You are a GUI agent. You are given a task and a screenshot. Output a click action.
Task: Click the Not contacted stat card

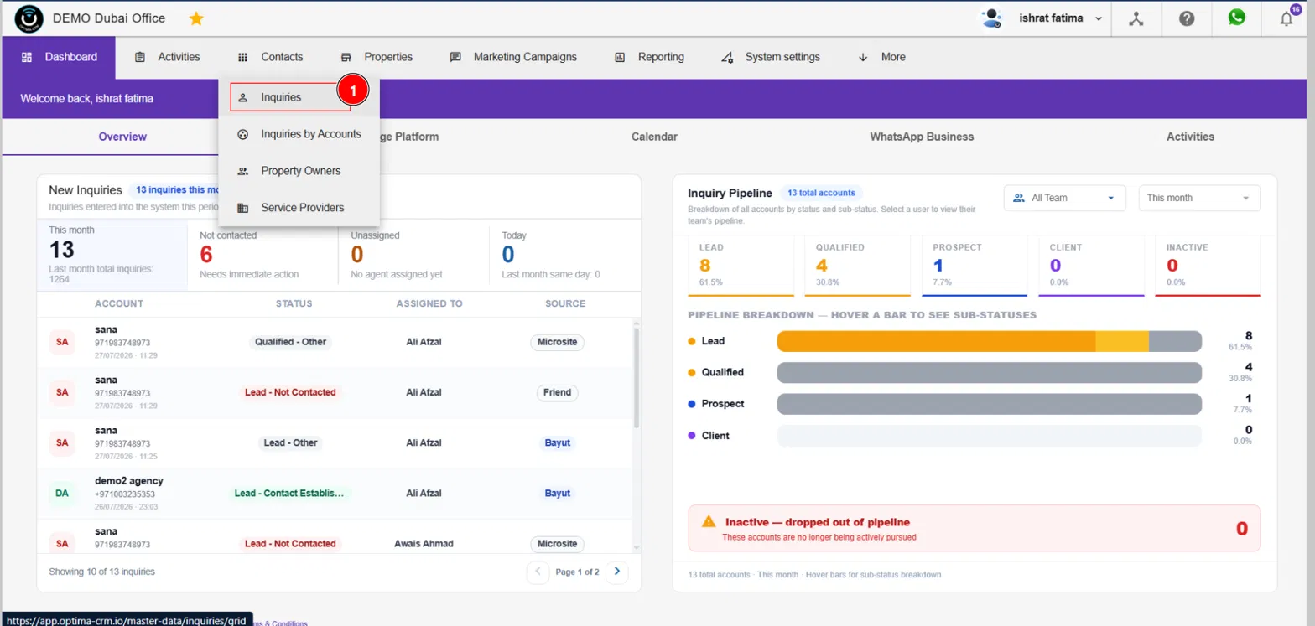coord(262,255)
